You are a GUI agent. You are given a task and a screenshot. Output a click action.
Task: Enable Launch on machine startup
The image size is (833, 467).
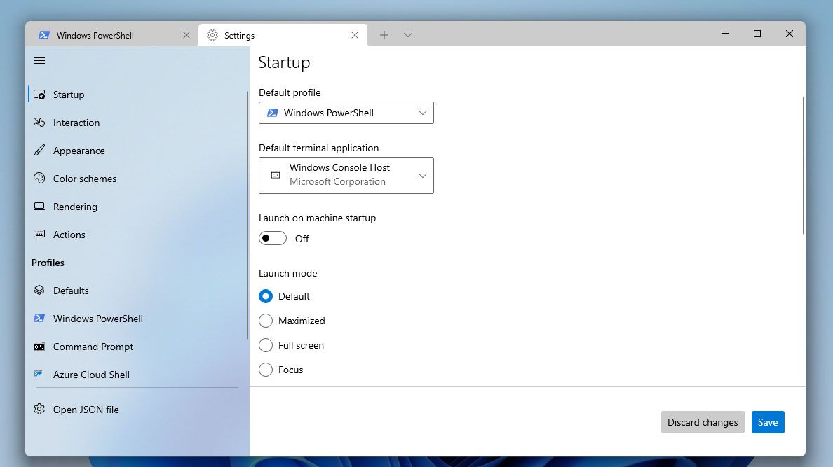[x=273, y=238]
